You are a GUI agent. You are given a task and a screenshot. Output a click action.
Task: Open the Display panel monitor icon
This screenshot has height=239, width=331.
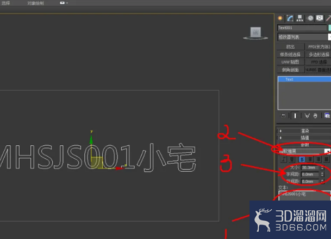[320, 18]
